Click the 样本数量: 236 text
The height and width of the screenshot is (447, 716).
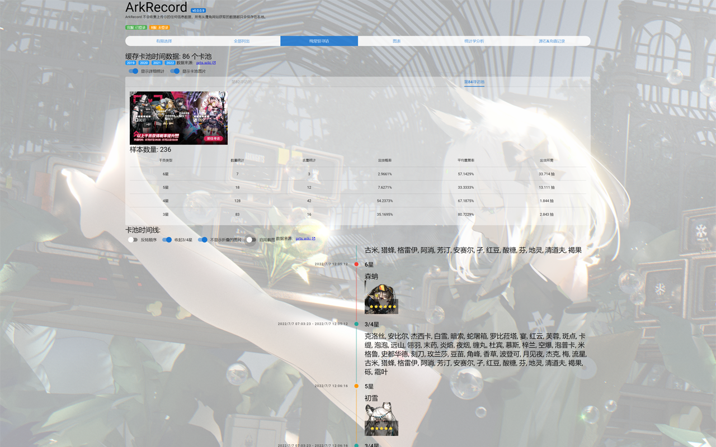click(x=150, y=150)
